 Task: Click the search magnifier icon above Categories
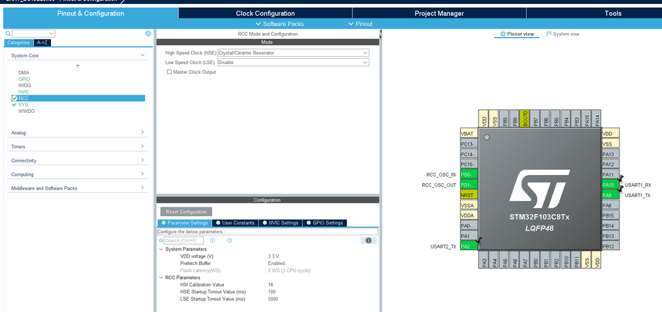8,34
